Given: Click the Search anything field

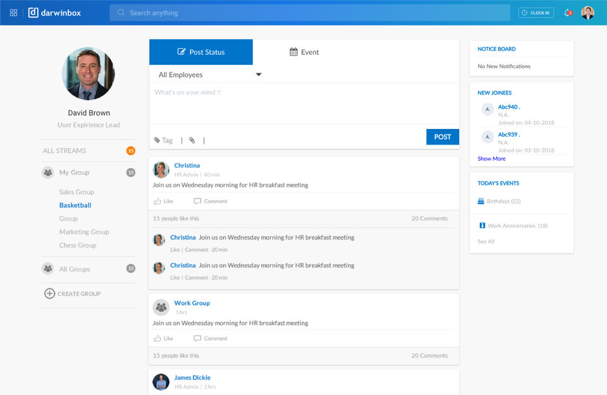Looking at the screenshot, I should tap(310, 13).
